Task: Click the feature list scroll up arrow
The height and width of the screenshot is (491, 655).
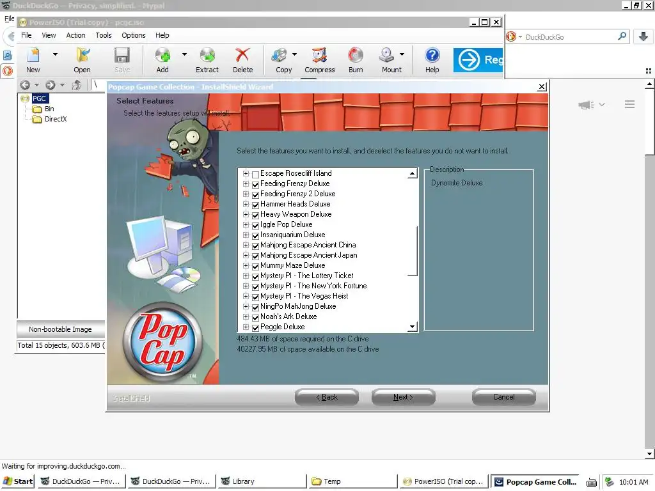Action: pos(413,173)
